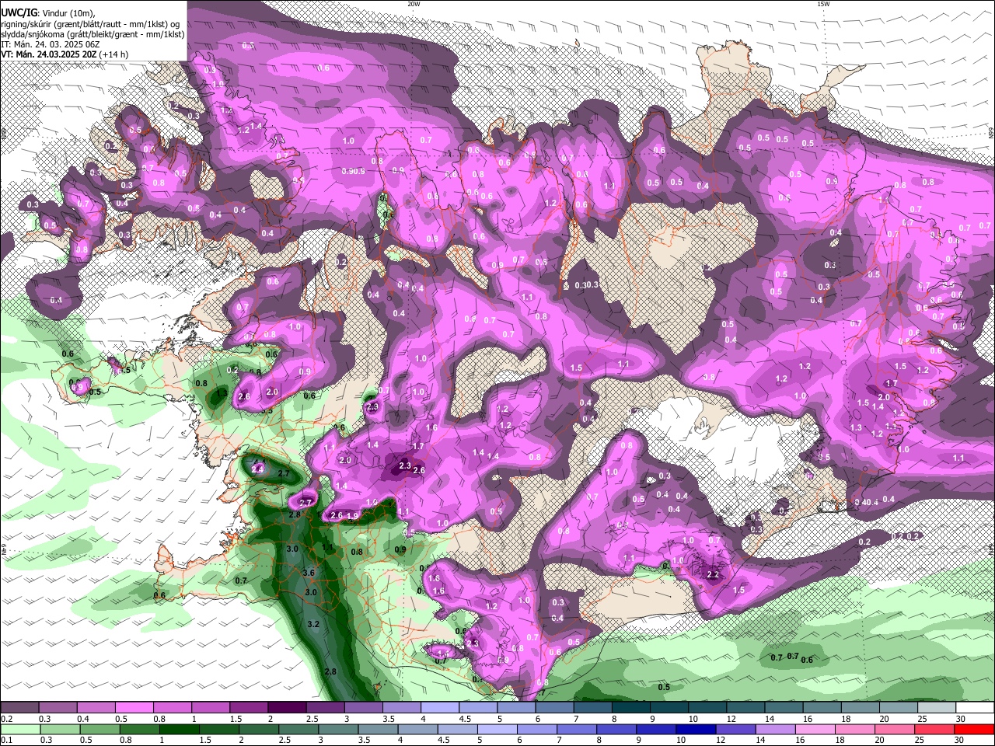Pick the snow scale swatch between 1.5 and 2

click(x=248, y=707)
